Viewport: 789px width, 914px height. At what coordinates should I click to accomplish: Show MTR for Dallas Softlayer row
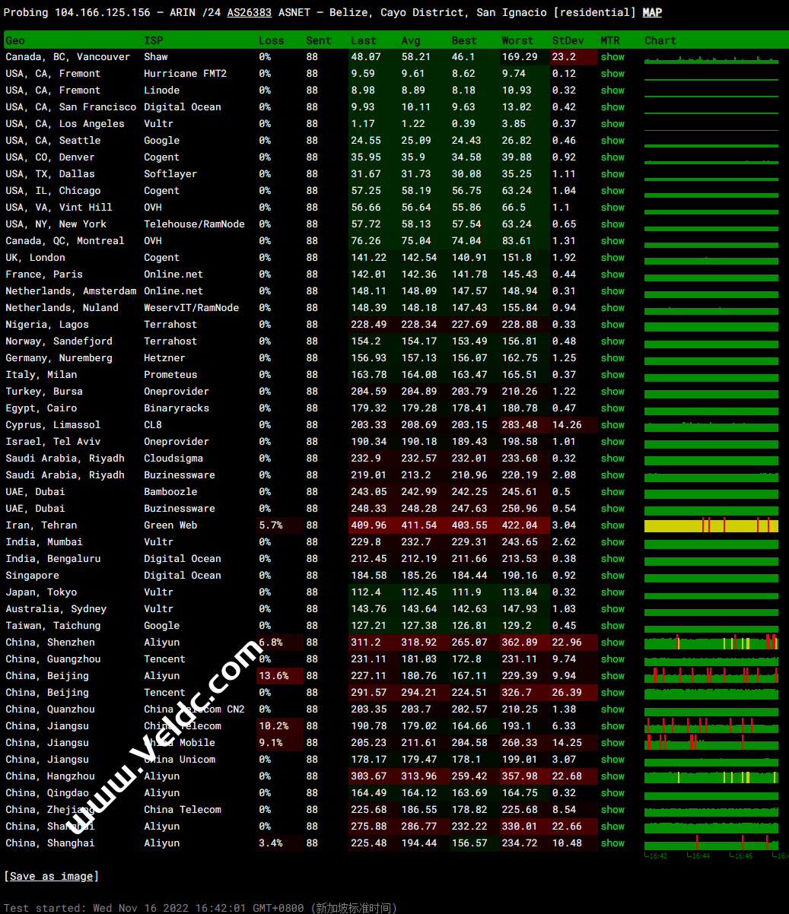(612, 174)
